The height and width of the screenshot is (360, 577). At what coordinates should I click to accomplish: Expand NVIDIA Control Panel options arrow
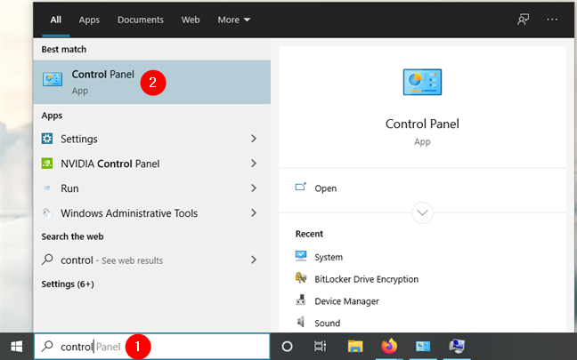click(254, 164)
